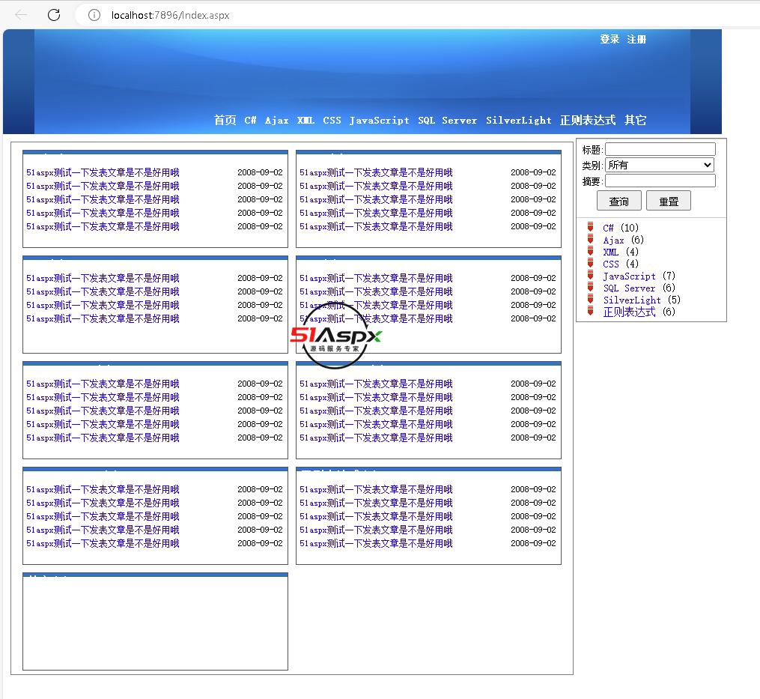Go to 首页 in the navigation bar
The height and width of the screenshot is (699, 760).
pyautogui.click(x=225, y=120)
